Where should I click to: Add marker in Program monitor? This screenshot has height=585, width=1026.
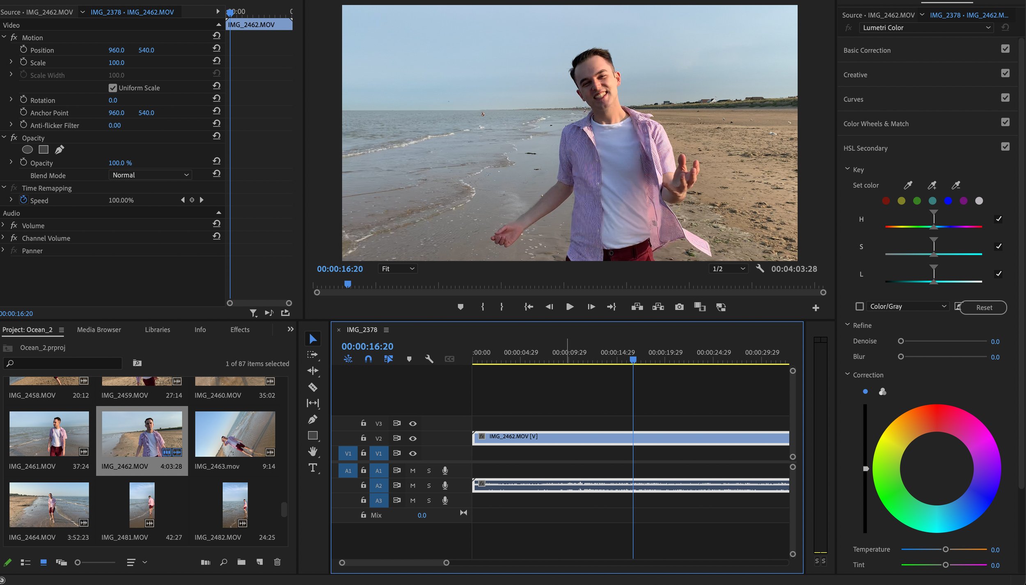pyautogui.click(x=460, y=307)
